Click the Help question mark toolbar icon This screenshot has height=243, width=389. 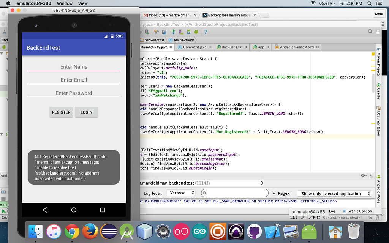tap(206, 32)
